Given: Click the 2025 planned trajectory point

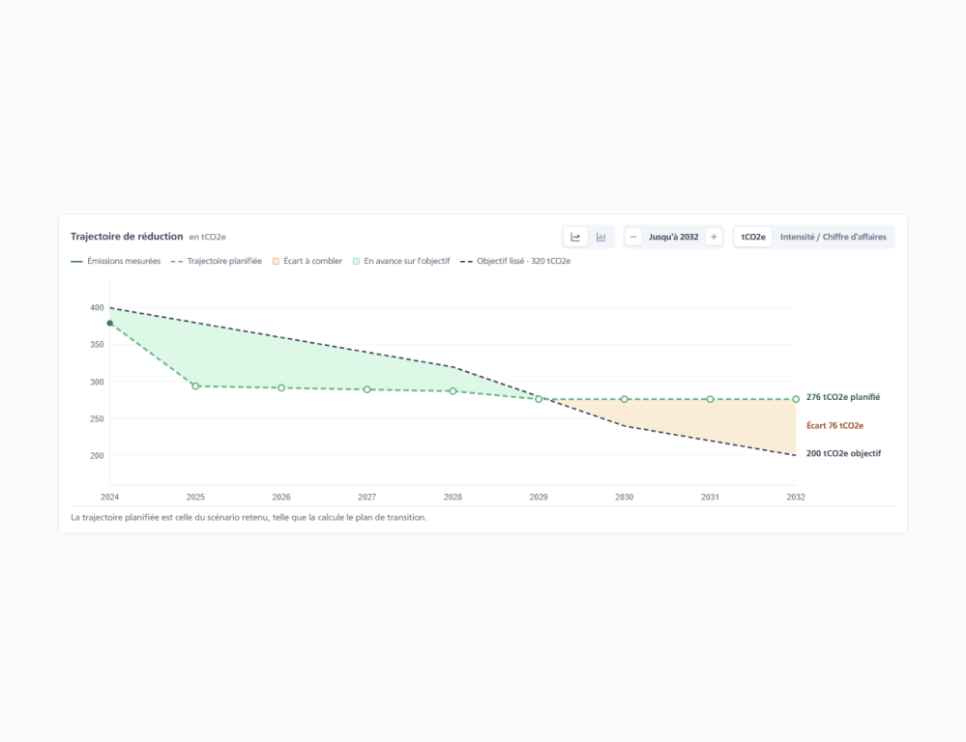Looking at the screenshot, I should (x=196, y=386).
